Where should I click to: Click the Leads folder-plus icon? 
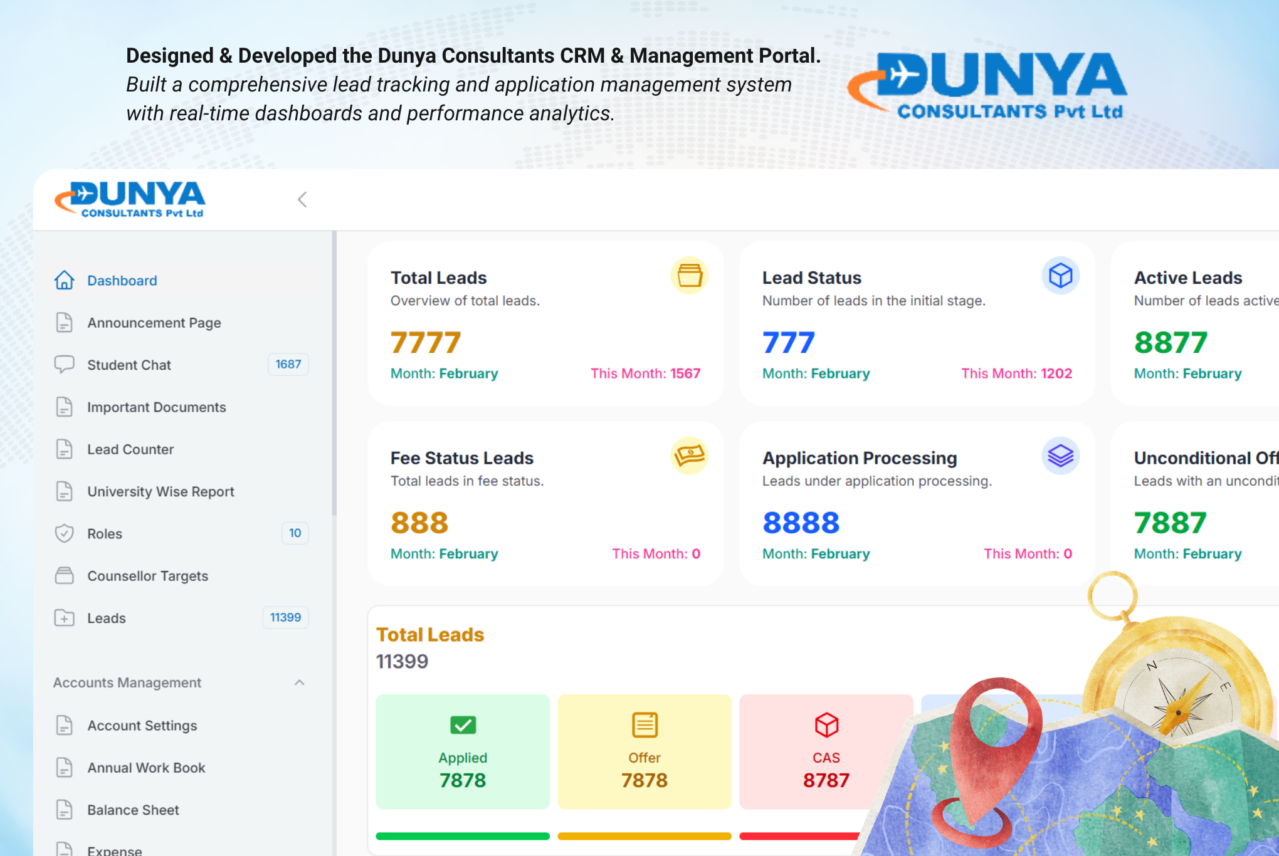(64, 618)
